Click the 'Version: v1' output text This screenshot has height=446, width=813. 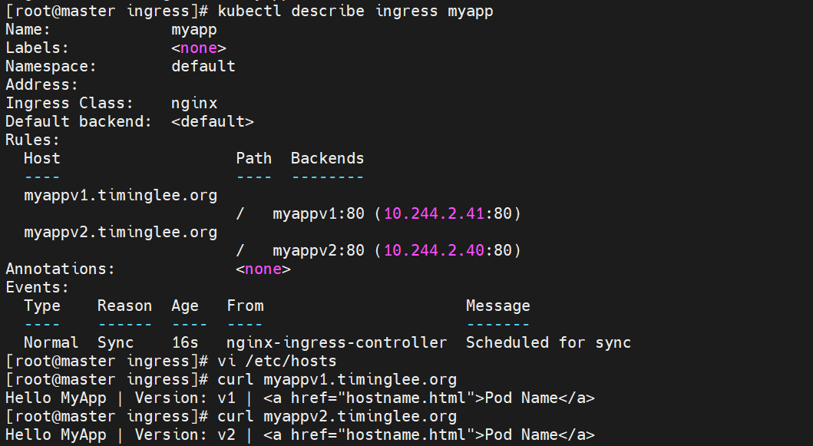tap(185, 398)
